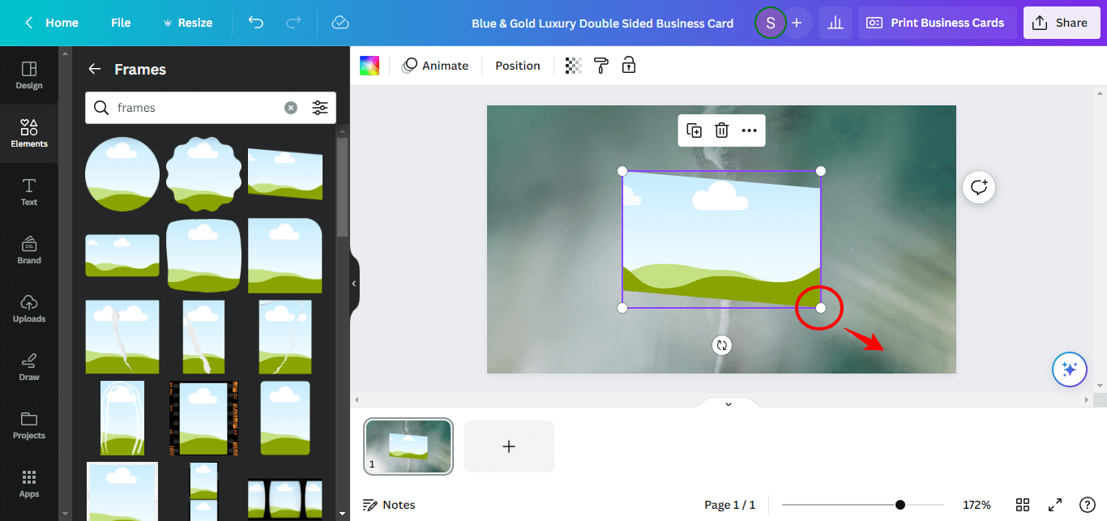Screen dimensions: 1107x521
Task: Expand more actions via the three-dot menu
Action: coord(749,130)
